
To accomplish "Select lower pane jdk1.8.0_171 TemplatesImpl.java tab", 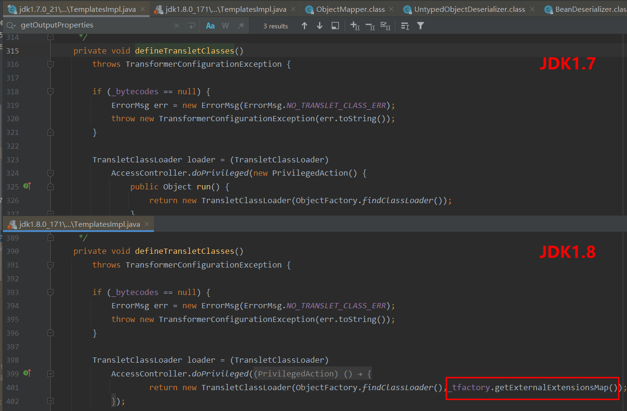I will coord(79,224).
